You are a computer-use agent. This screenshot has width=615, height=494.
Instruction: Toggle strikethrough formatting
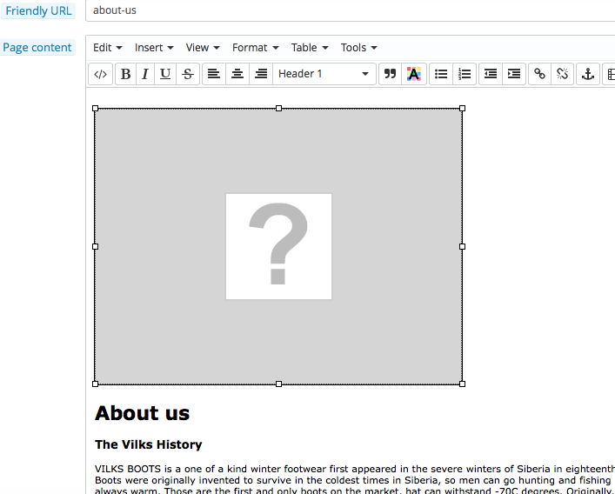point(188,74)
